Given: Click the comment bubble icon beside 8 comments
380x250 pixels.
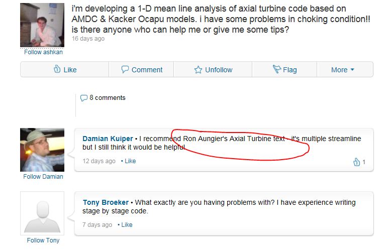Looking at the screenshot, I should click(x=84, y=98).
